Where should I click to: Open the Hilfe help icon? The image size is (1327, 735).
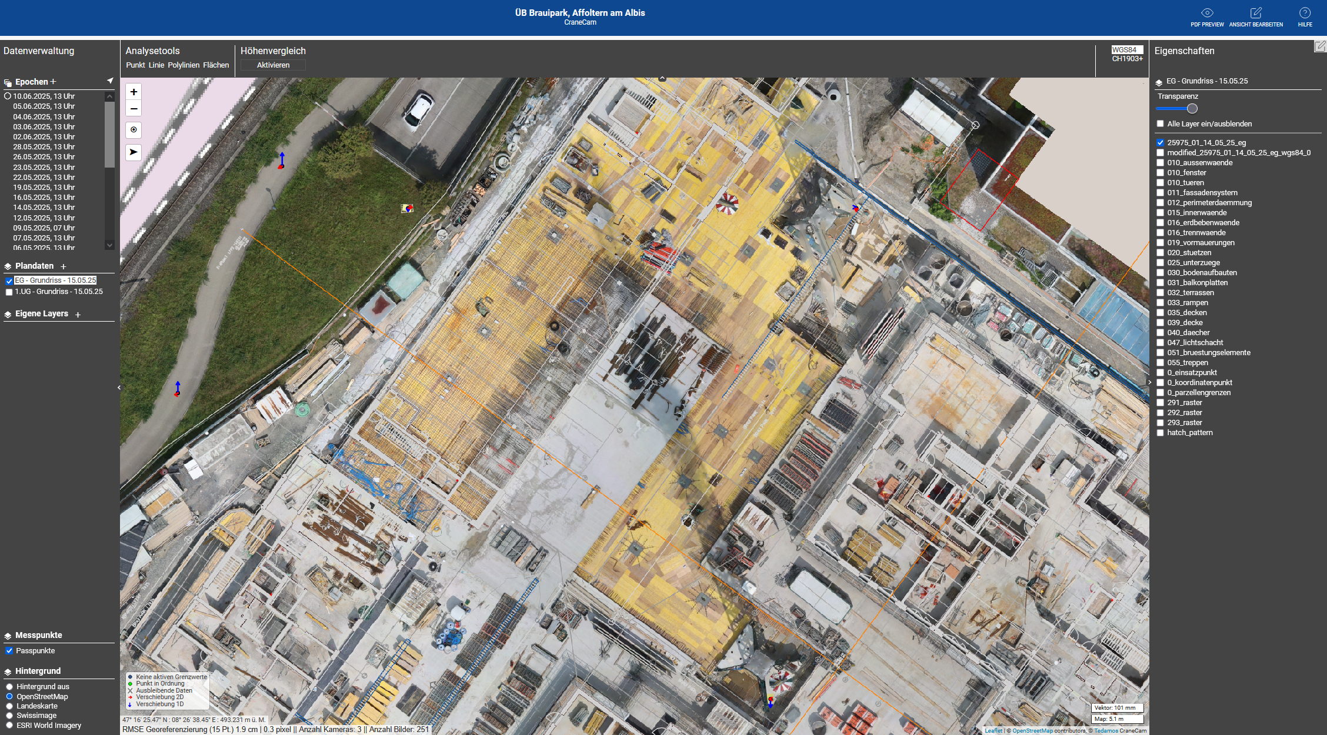pos(1305,13)
